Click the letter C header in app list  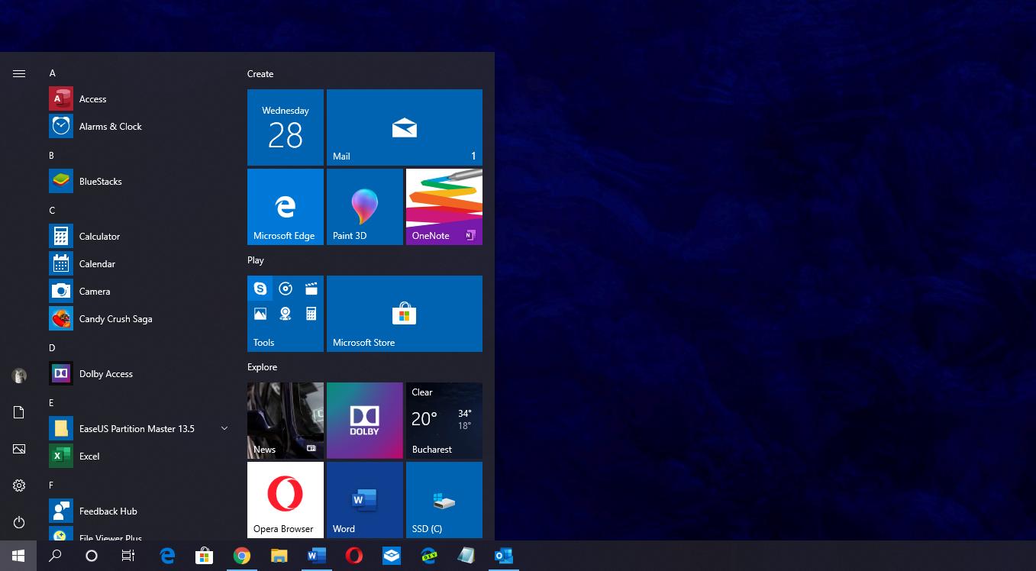point(52,211)
